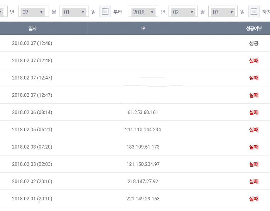Expand the start month dropdown showing 02
270x211 pixels.
(33, 12)
